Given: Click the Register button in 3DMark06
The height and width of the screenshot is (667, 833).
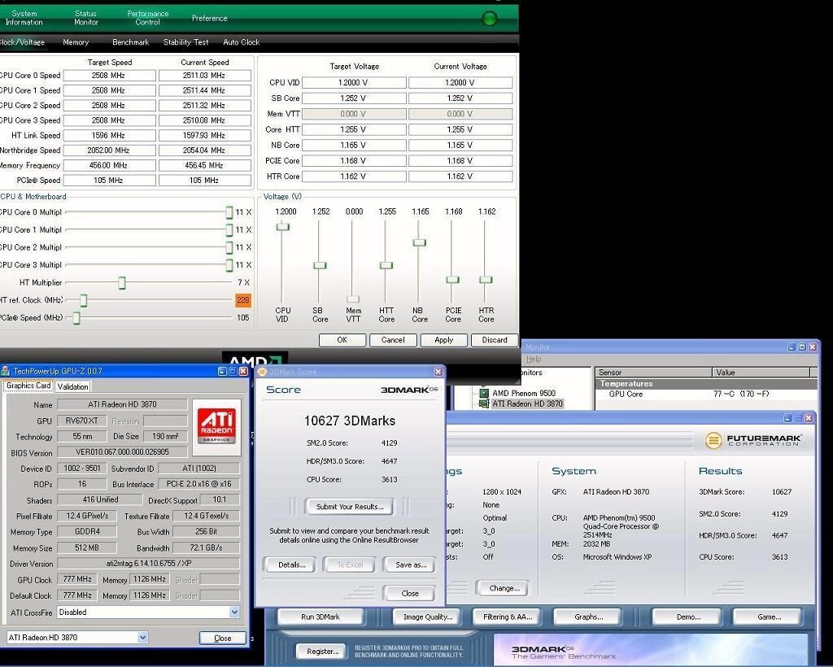Looking at the screenshot, I should [x=322, y=651].
